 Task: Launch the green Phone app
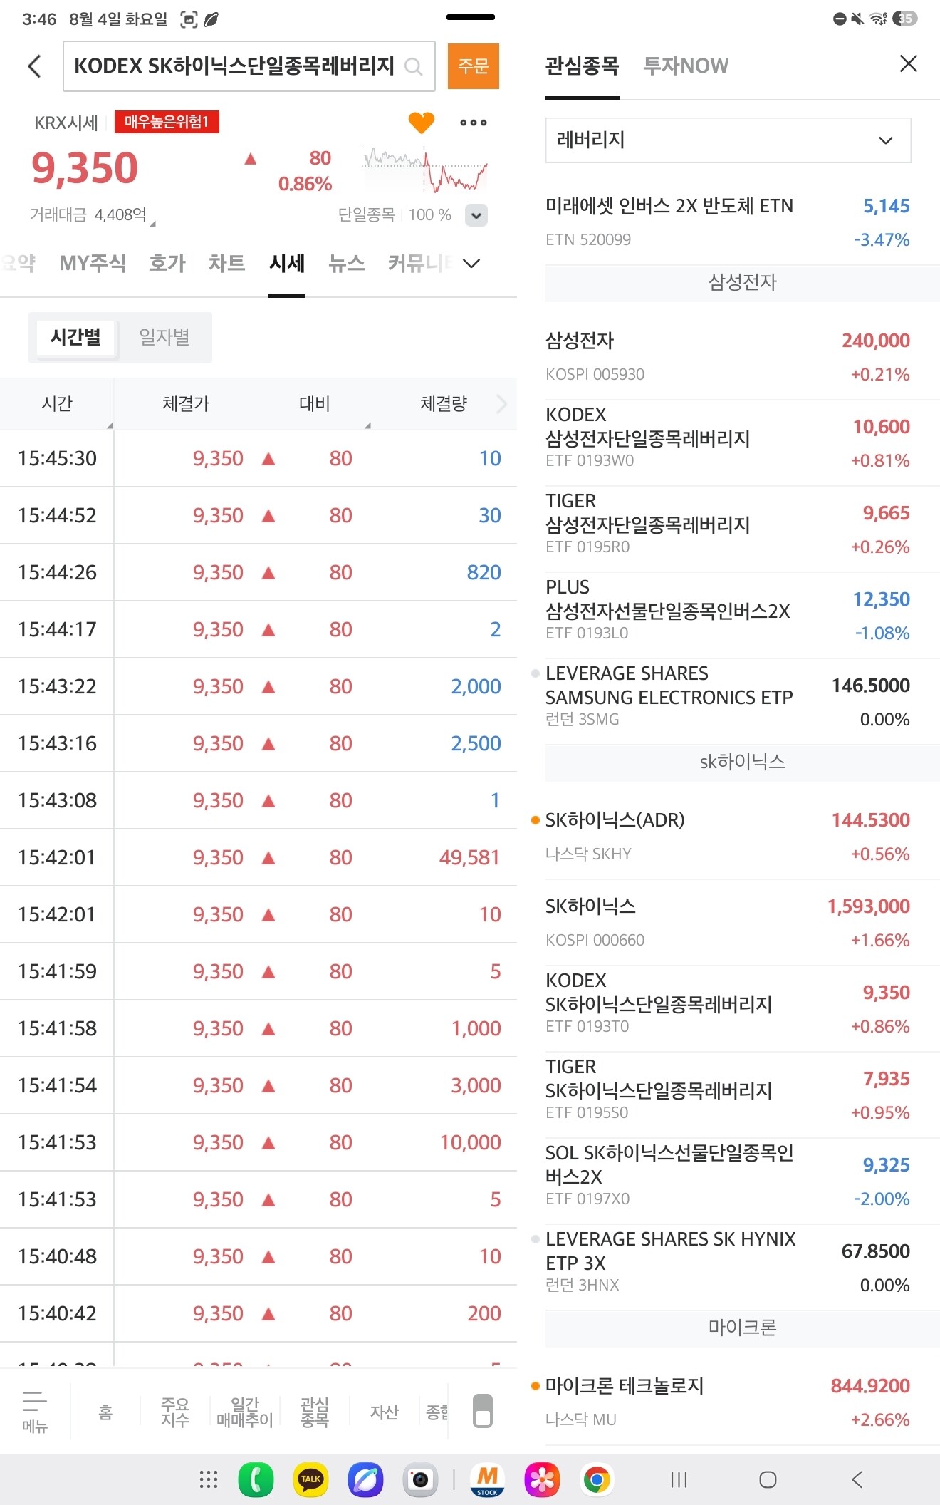tap(256, 1479)
